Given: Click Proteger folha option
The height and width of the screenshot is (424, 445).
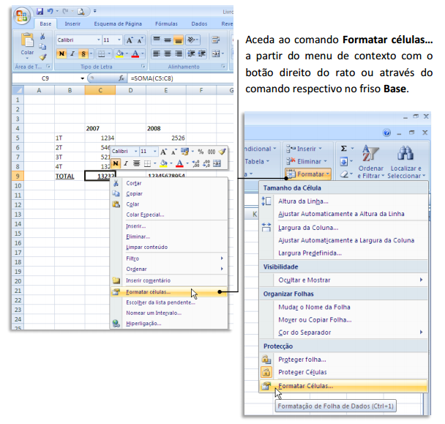Looking at the screenshot, I should click(x=302, y=359).
